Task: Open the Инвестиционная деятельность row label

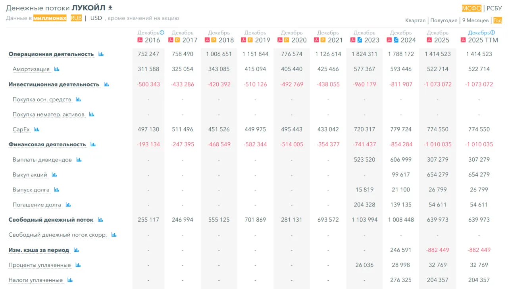Action: (x=54, y=84)
